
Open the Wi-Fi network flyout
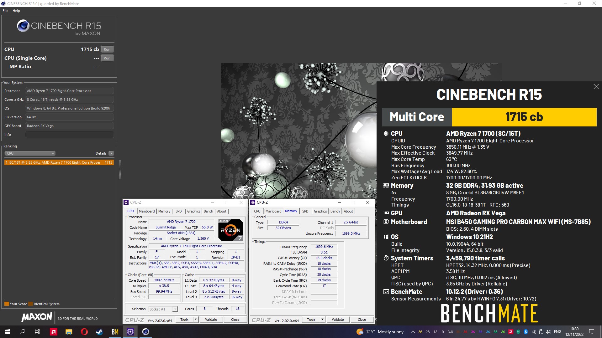tap(533, 332)
